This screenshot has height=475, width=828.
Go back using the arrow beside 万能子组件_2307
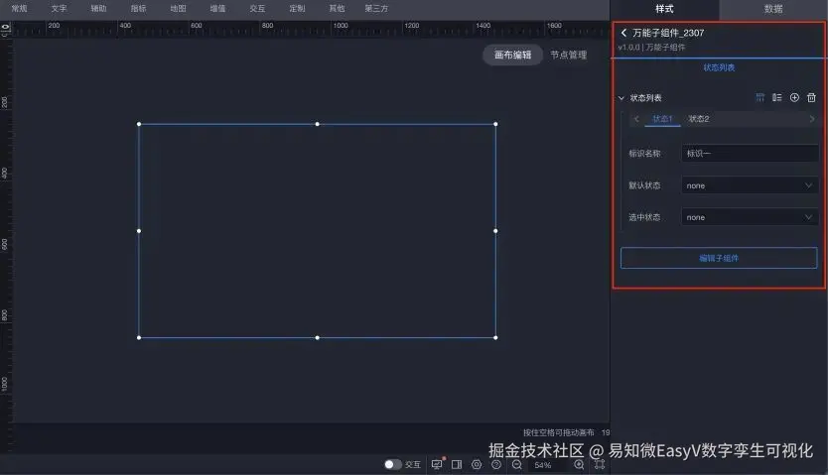tap(623, 33)
